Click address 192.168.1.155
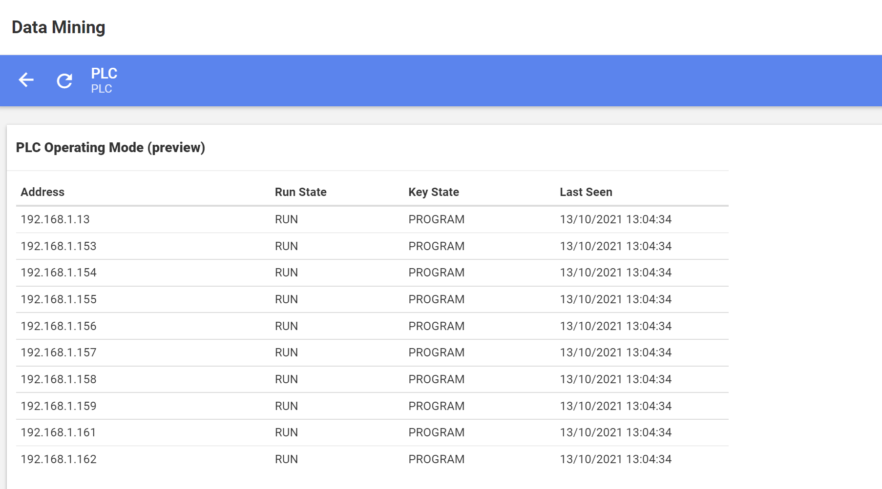 pos(59,299)
